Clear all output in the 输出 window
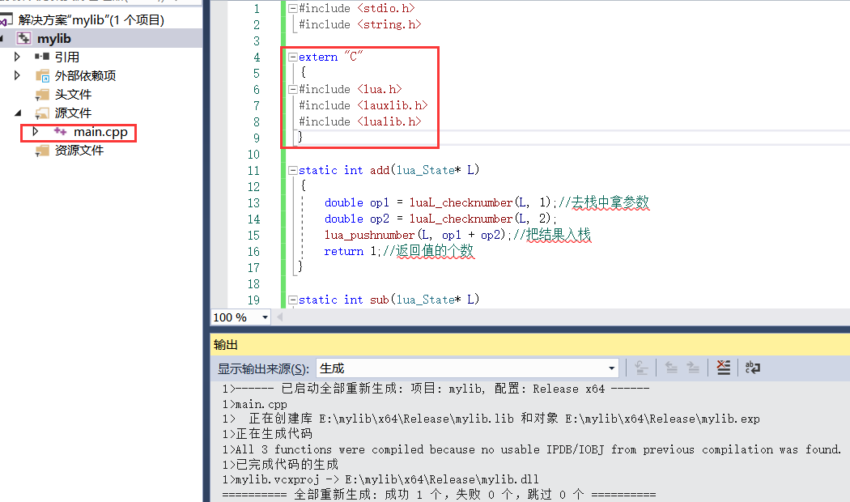850x502 pixels. pyautogui.click(x=723, y=367)
